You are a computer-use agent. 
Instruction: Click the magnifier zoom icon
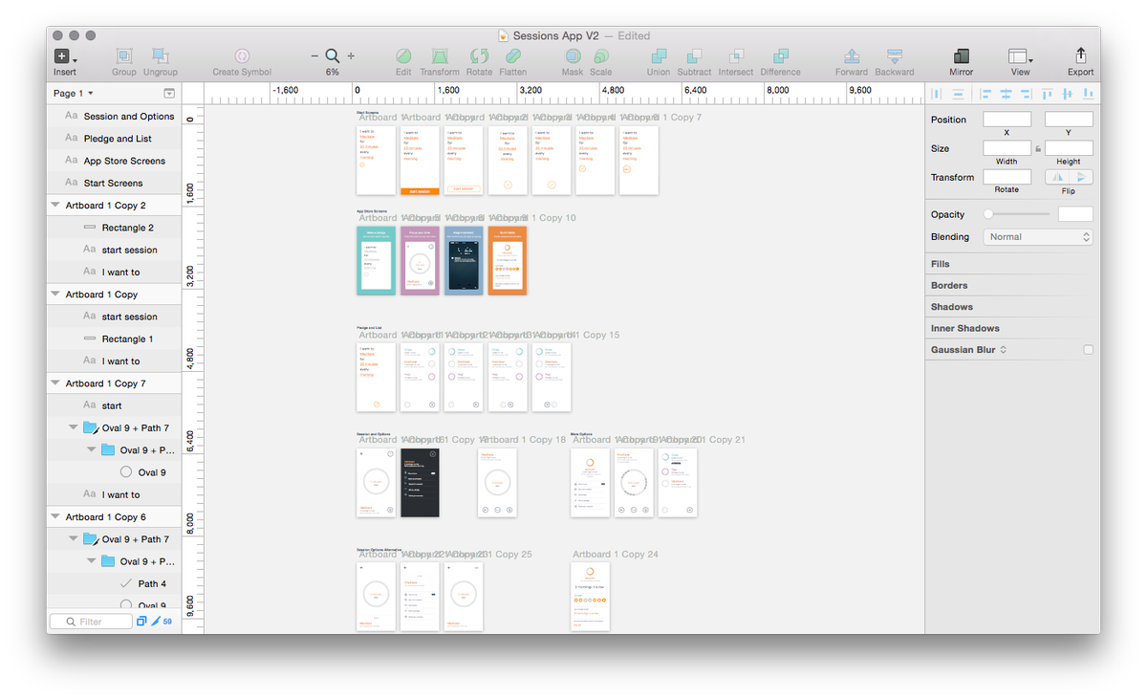(333, 56)
